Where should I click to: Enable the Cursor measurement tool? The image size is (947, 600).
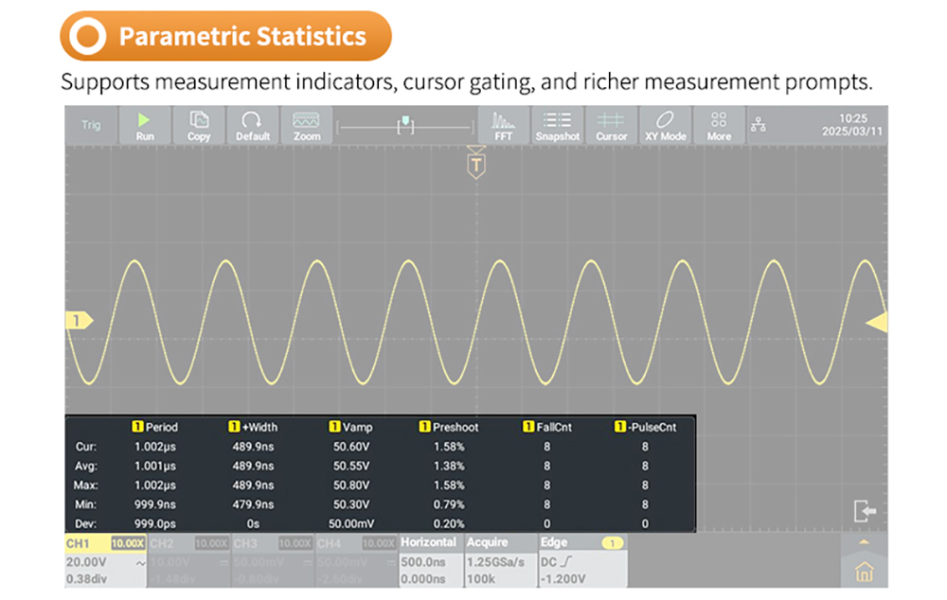click(x=611, y=125)
